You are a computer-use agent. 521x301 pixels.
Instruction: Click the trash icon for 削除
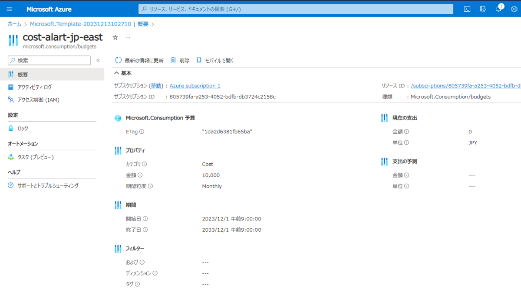(173, 60)
